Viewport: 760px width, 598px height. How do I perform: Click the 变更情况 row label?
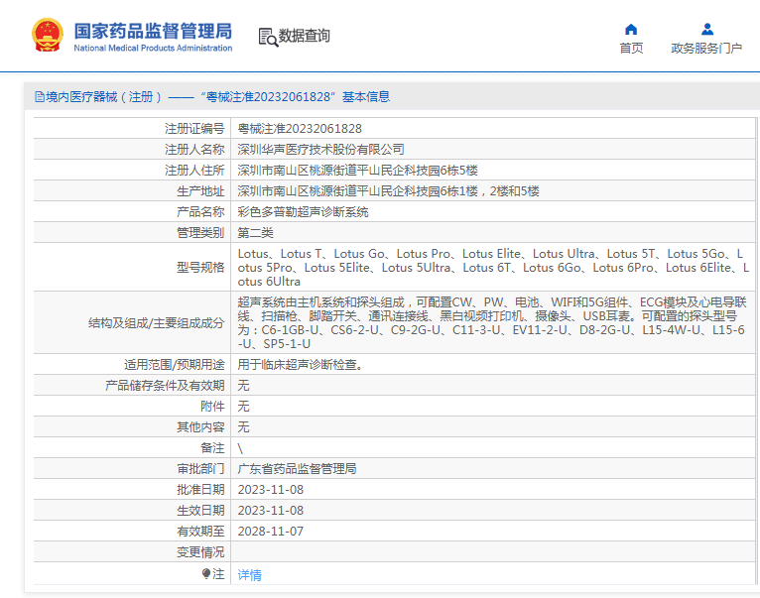click(x=200, y=552)
